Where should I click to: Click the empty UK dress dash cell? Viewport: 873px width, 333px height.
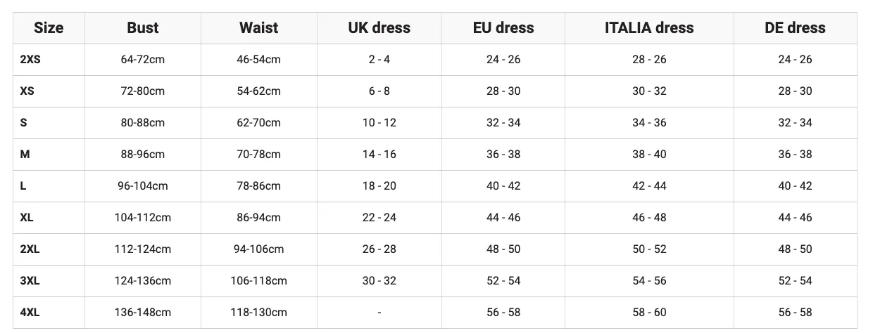379,313
